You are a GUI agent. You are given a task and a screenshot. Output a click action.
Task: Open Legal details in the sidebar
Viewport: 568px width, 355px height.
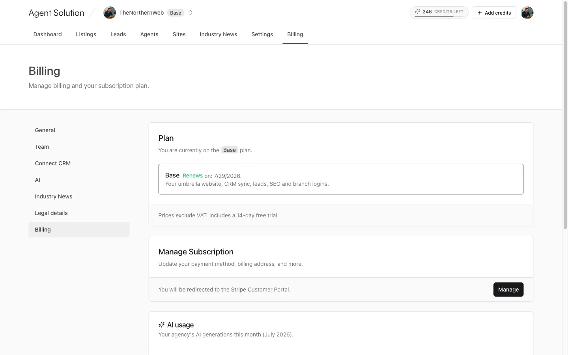(x=79, y=213)
